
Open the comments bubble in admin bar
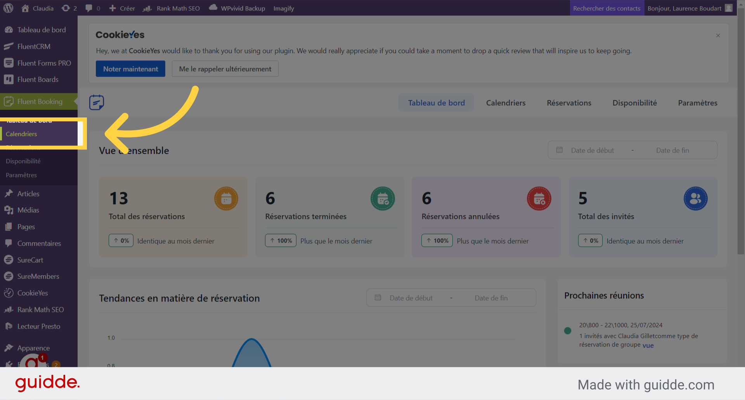point(93,8)
